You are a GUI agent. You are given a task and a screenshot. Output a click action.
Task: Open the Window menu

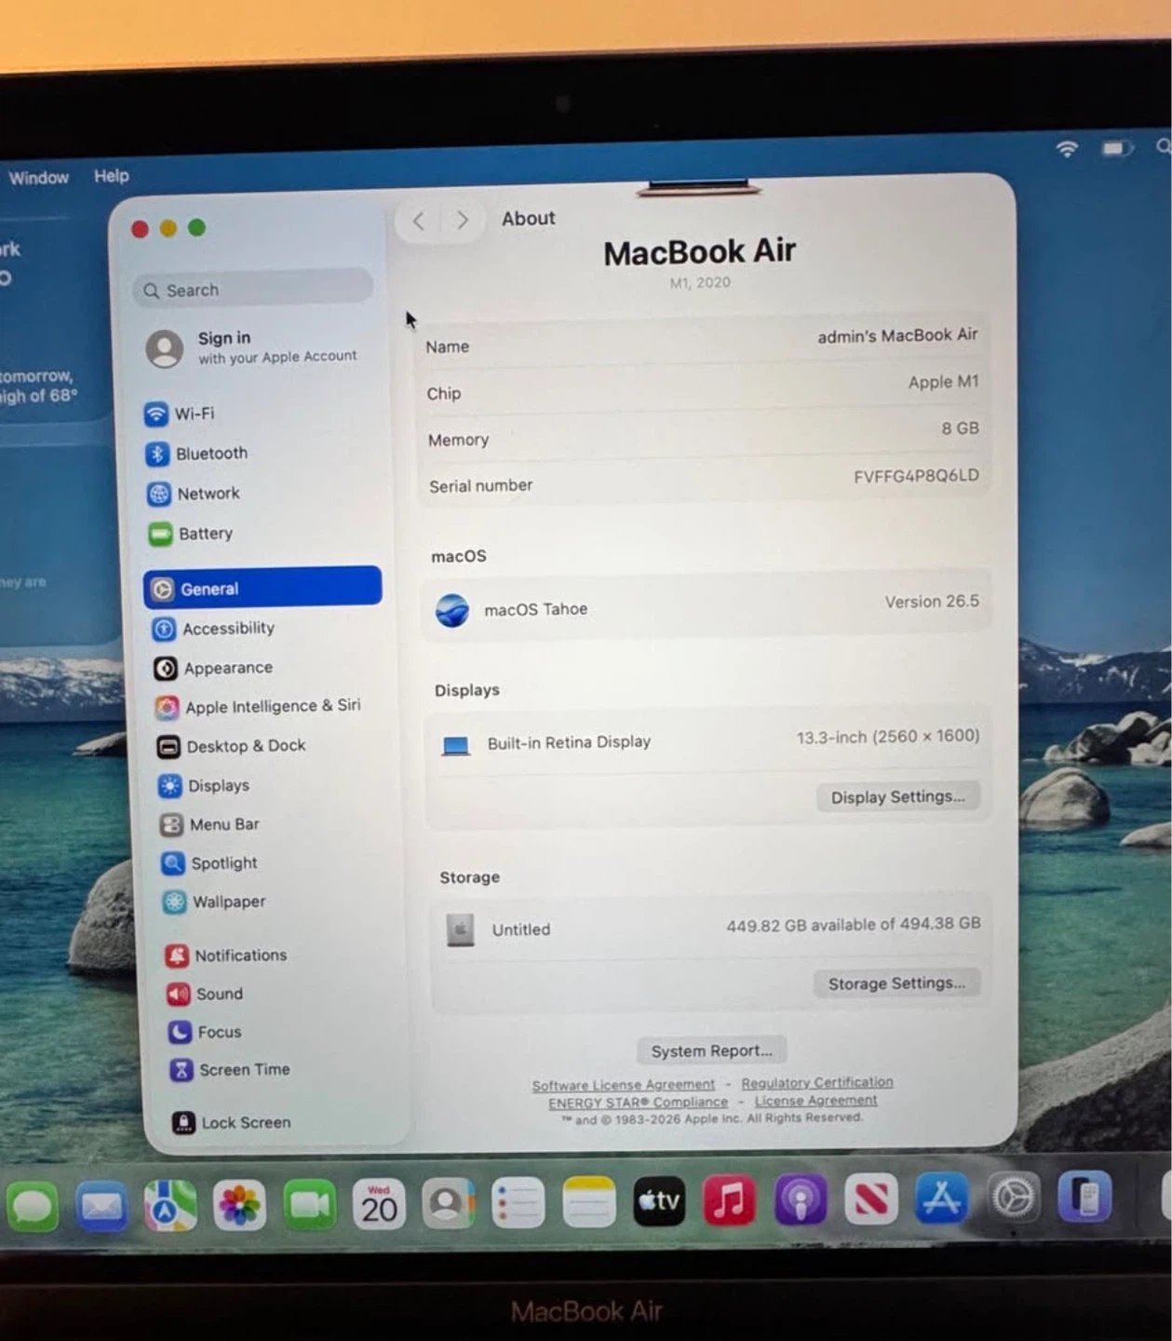[x=38, y=177]
